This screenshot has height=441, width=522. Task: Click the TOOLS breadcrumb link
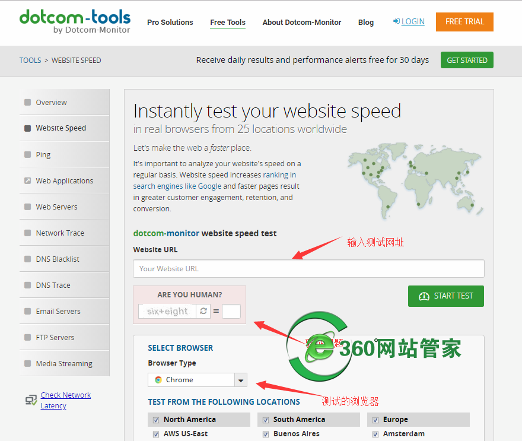[x=30, y=61]
